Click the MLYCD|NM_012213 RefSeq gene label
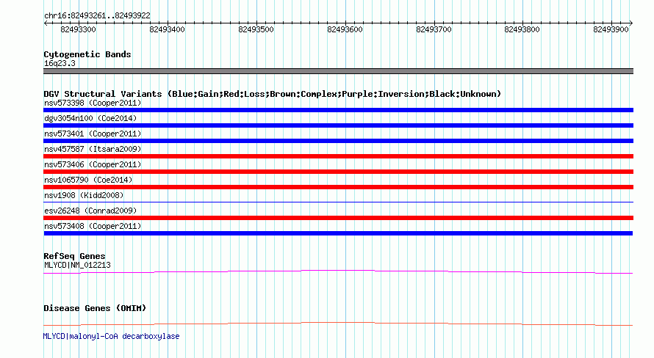This screenshot has width=654, height=358. (x=77, y=265)
